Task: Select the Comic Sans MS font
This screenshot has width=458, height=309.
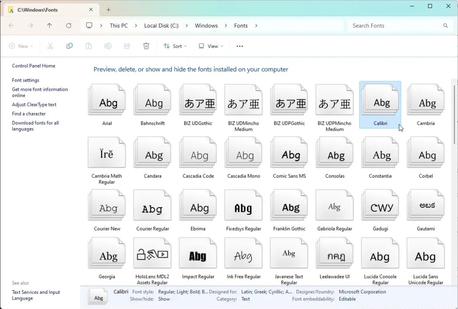Action: (x=289, y=152)
